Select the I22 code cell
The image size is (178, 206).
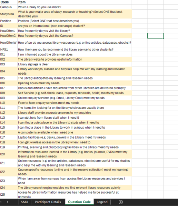pos(9,172)
